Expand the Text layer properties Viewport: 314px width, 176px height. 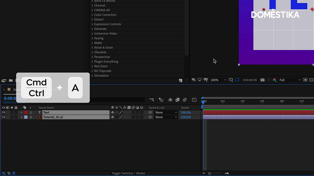pyautogui.click(x=21, y=112)
